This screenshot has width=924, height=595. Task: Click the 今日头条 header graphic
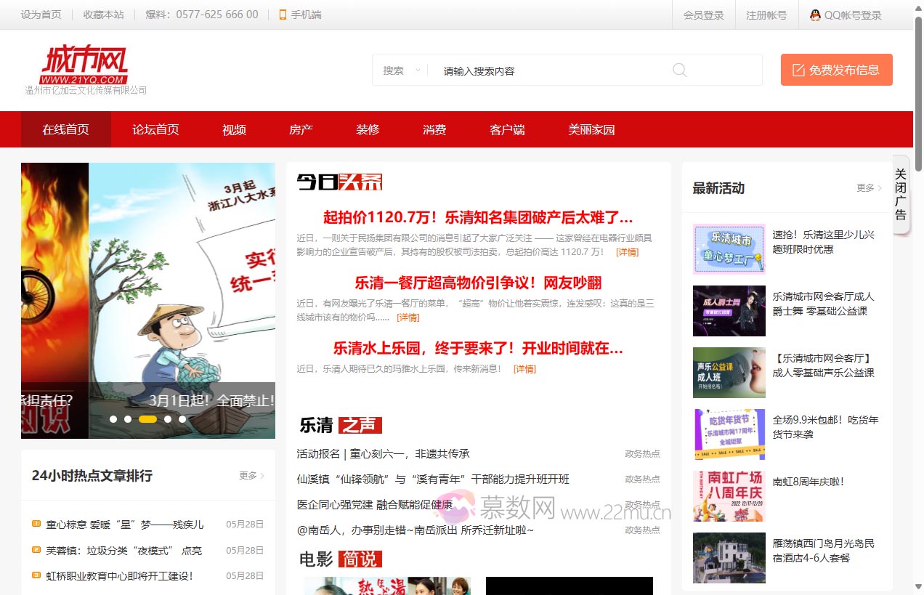pos(339,181)
